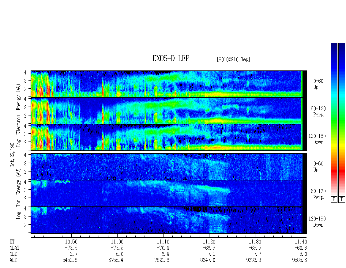Click the 11:00 UT time label
The width and height of the screenshot is (346, 268).
point(117,242)
